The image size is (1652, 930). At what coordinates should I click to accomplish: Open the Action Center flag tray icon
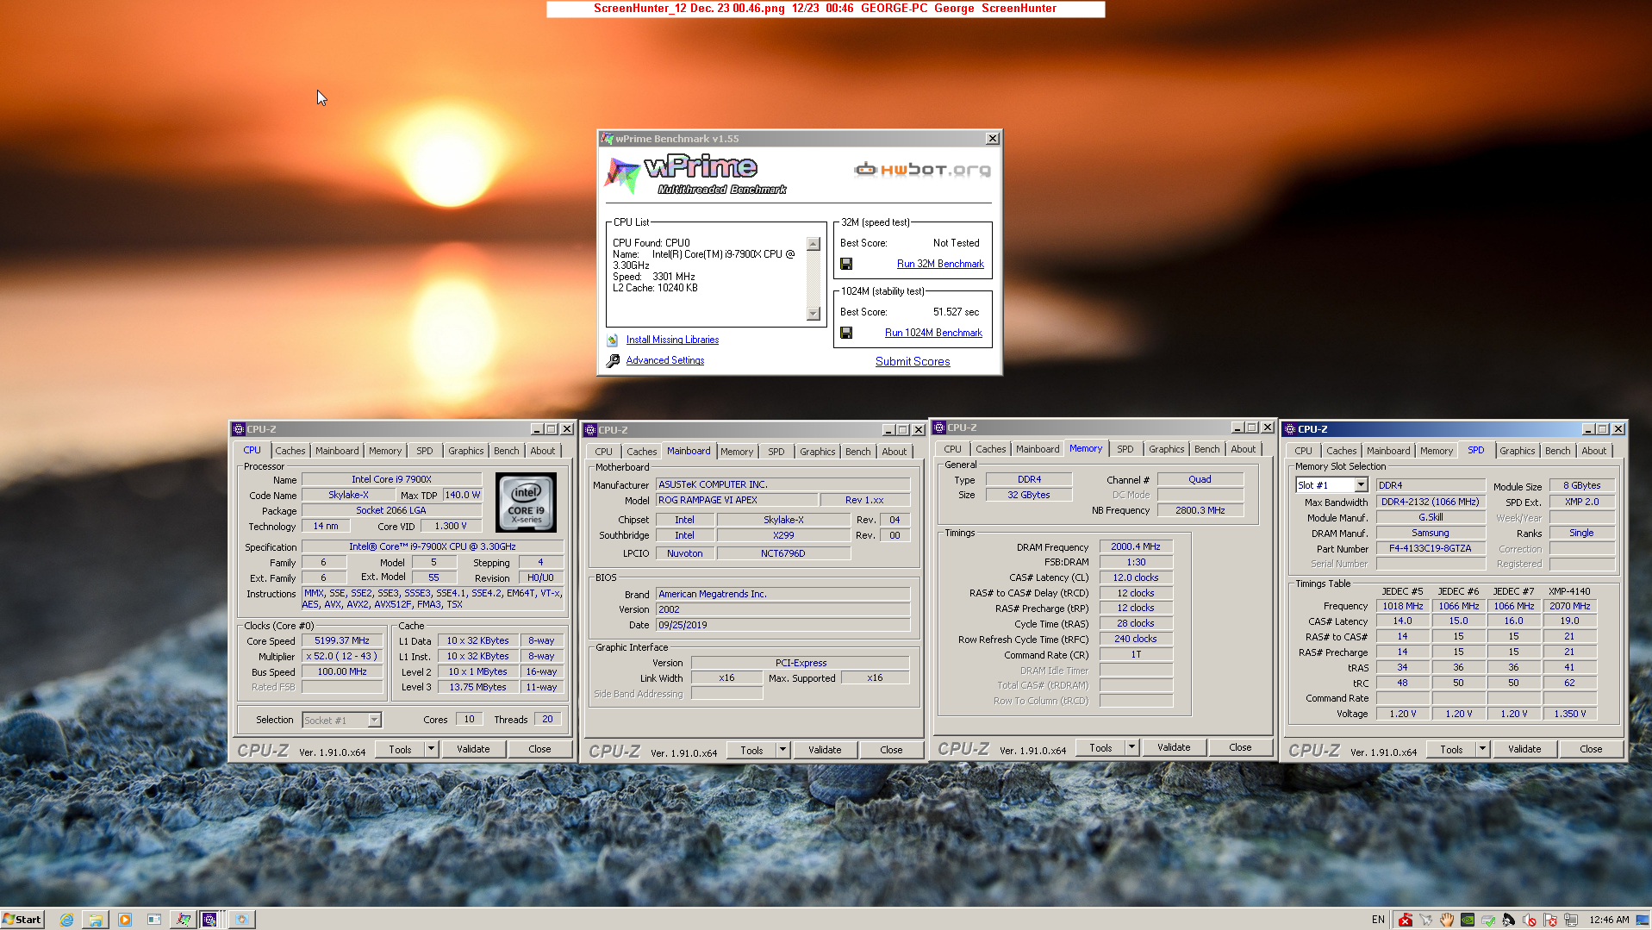tap(1550, 920)
